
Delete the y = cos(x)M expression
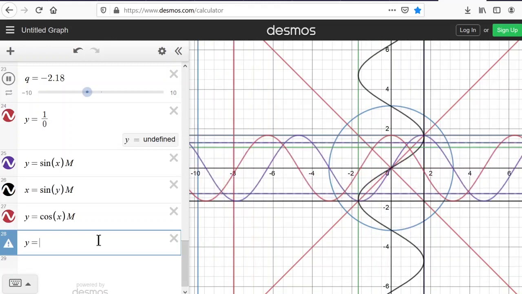174,212
